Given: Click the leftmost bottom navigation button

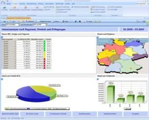Looking at the screenshot, I should [10, 114].
